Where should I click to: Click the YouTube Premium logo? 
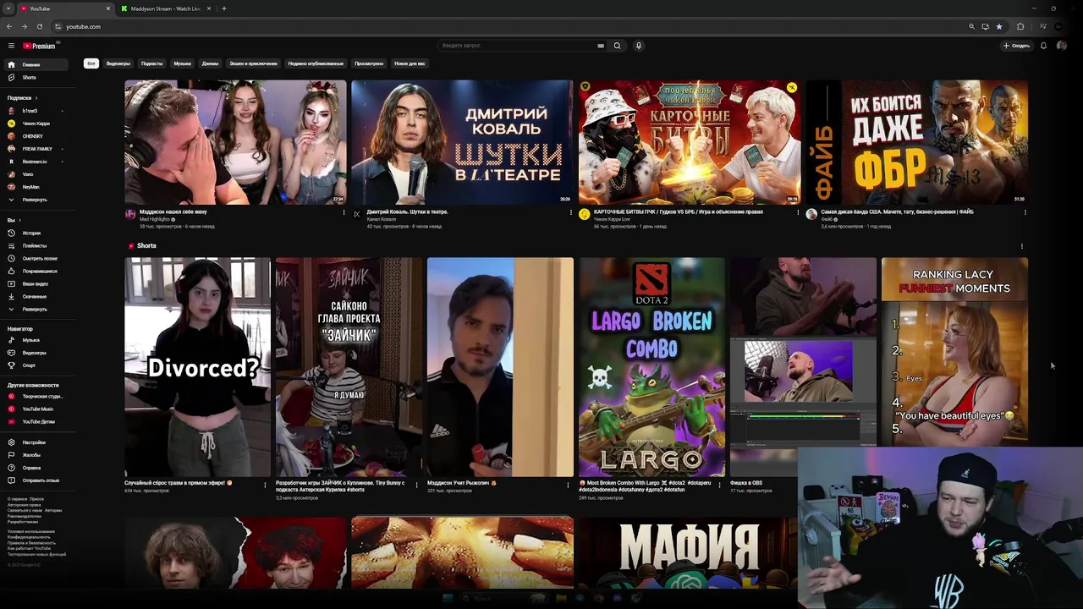[39, 46]
